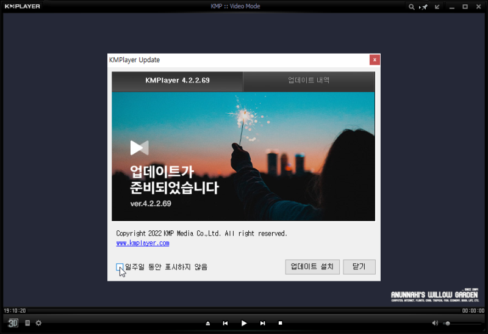The height and width of the screenshot is (334, 488).
Task: Maximize the KMPlayer window
Action: pyautogui.click(x=465, y=7)
